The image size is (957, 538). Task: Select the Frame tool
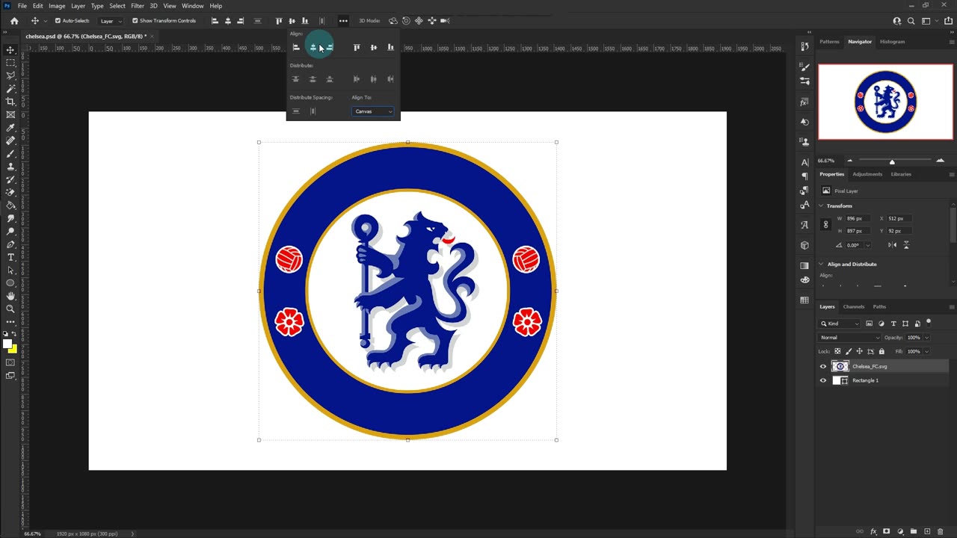pyautogui.click(x=10, y=114)
